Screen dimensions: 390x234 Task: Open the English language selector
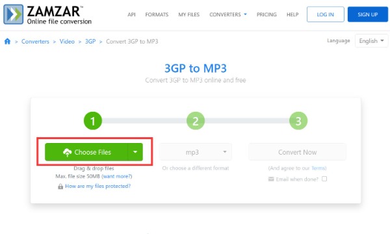tap(371, 41)
